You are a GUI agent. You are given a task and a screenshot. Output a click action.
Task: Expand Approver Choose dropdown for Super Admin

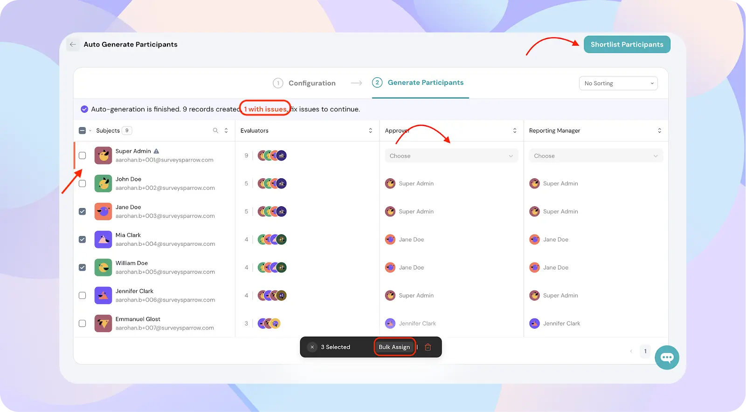[x=451, y=156]
